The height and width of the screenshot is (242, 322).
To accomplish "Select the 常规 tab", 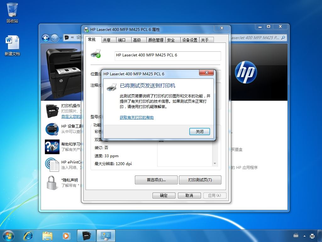I will pyautogui.click(x=92, y=39).
